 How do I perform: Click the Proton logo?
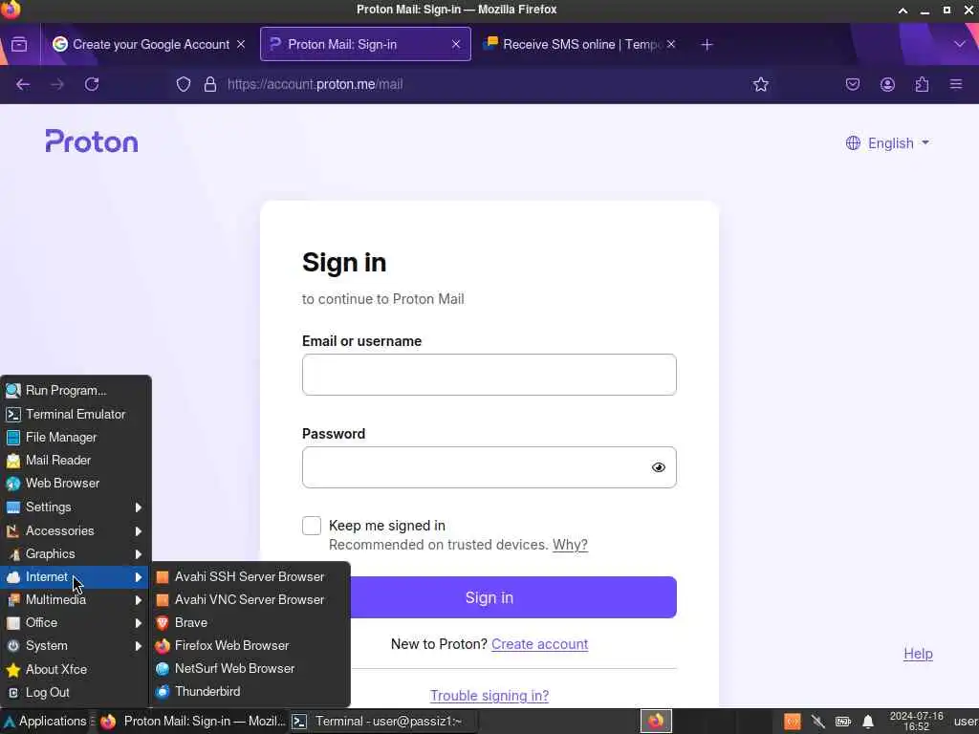tap(92, 141)
